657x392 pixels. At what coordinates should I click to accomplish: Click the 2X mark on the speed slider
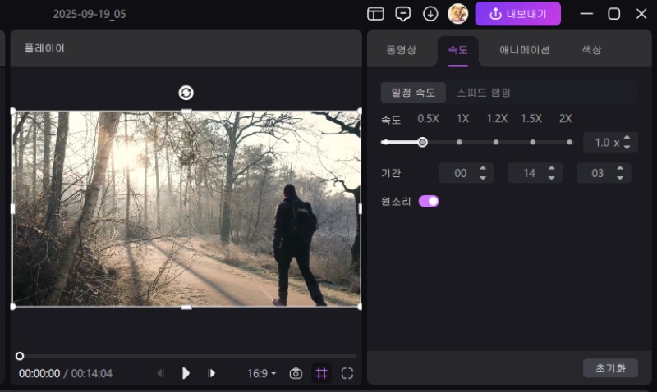coord(569,142)
